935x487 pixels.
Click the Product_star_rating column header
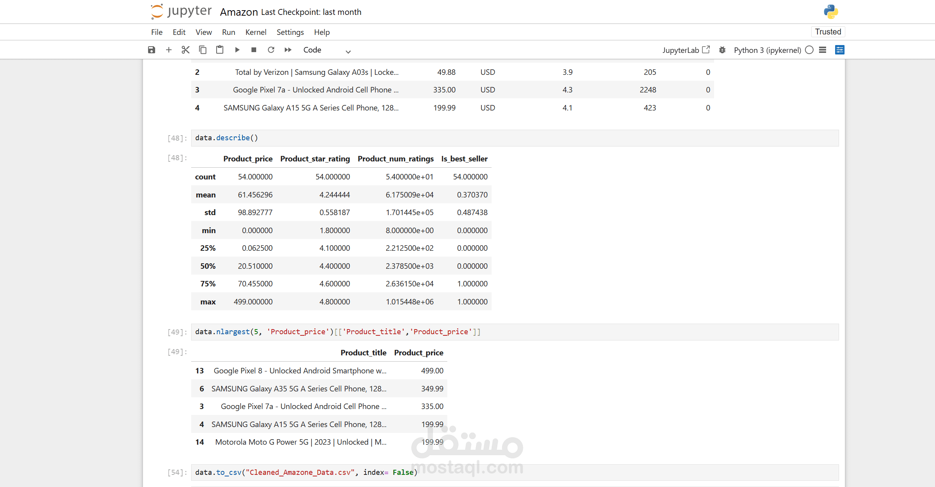pos(315,159)
